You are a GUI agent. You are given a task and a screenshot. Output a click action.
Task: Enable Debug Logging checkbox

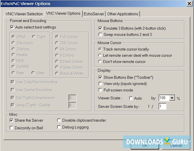coord(59,127)
